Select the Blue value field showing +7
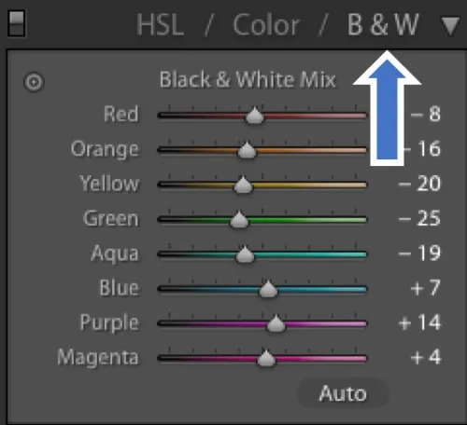The width and height of the screenshot is (467, 425). click(426, 288)
